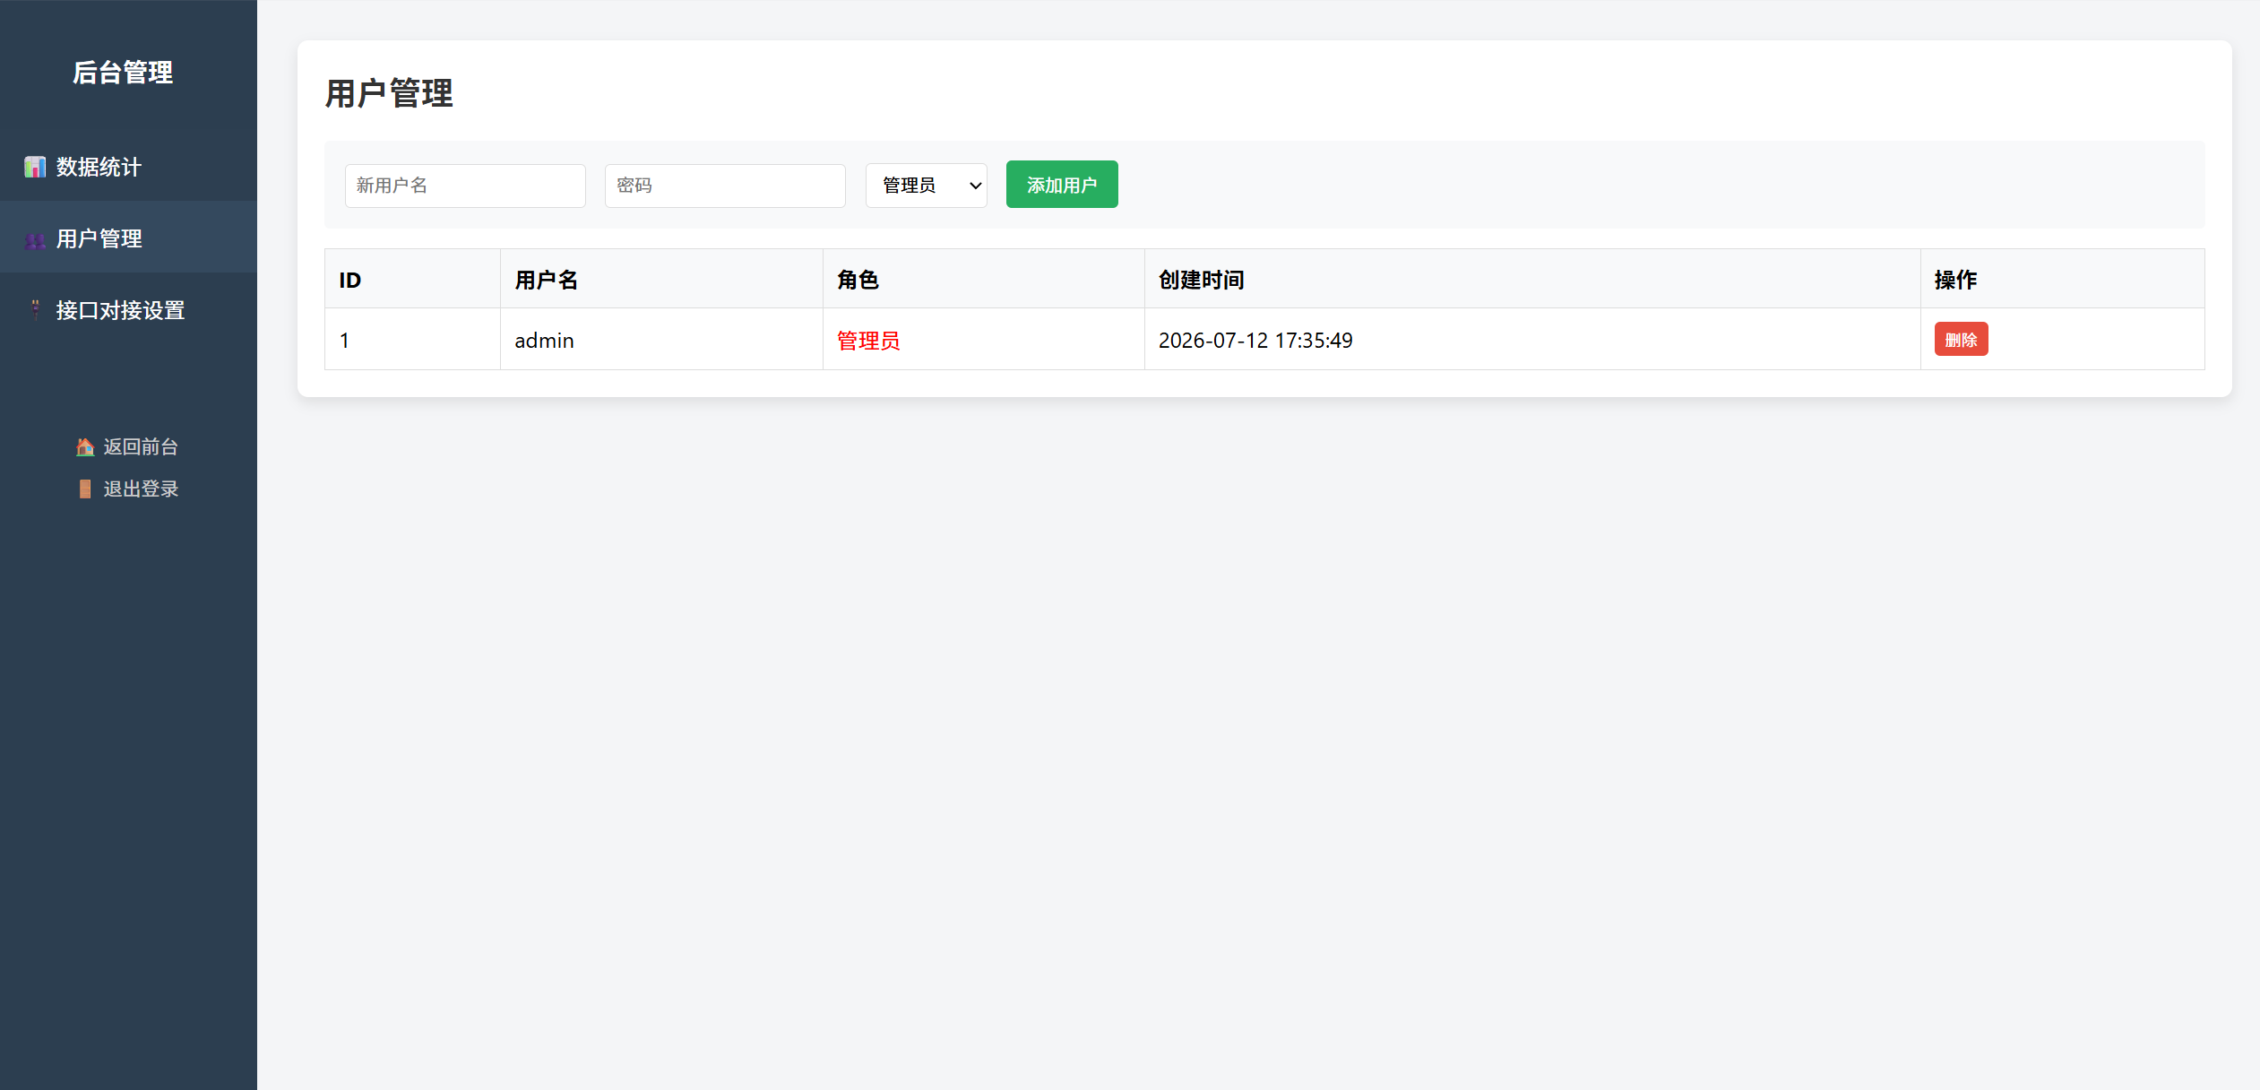Screen dimensions: 2260x1090
Task: Click the 退出登录 link
Action: coord(128,489)
